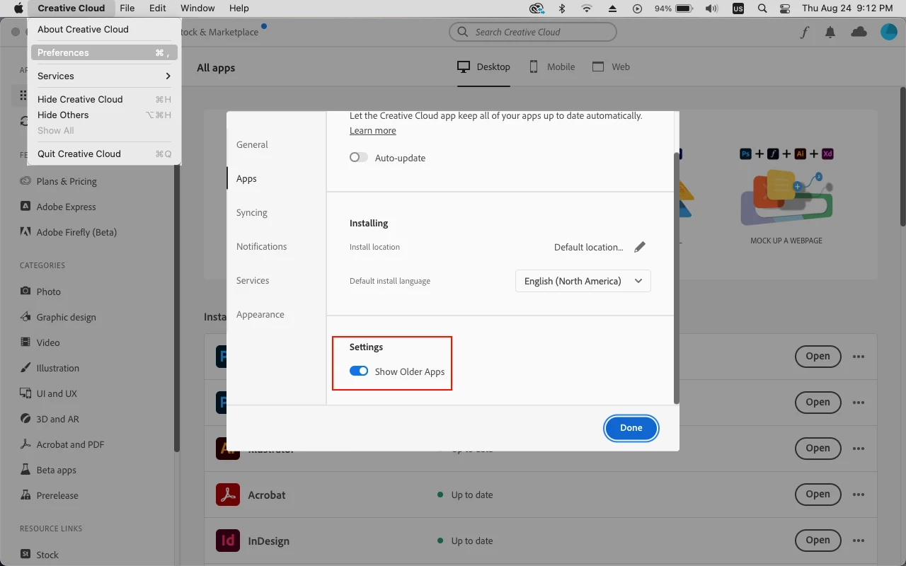The width and height of the screenshot is (906, 566).
Task: Choose Preferences from the menu
Action: (104, 52)
